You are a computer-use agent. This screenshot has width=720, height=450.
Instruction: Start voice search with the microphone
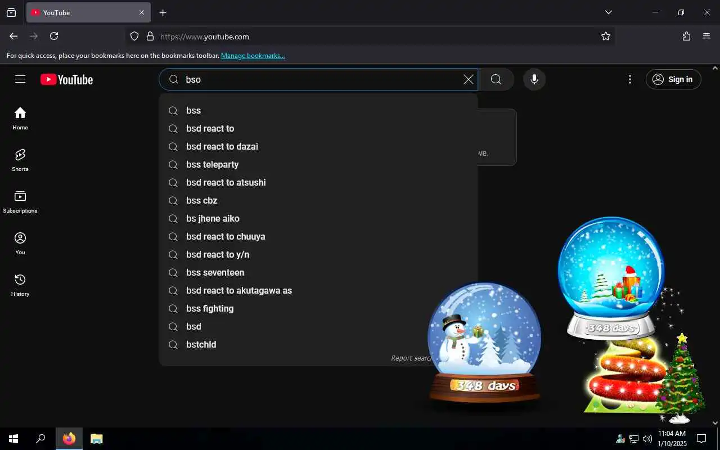[x=534, y=79]
